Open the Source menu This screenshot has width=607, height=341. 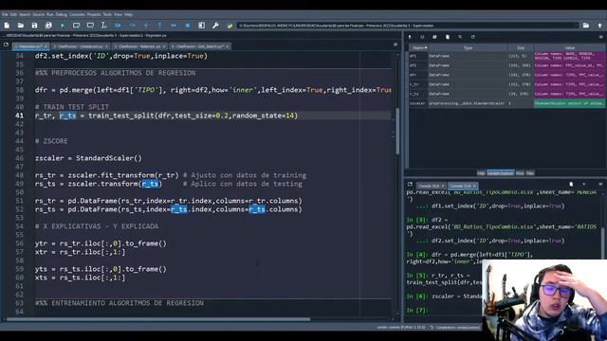(x=38, y=14)
